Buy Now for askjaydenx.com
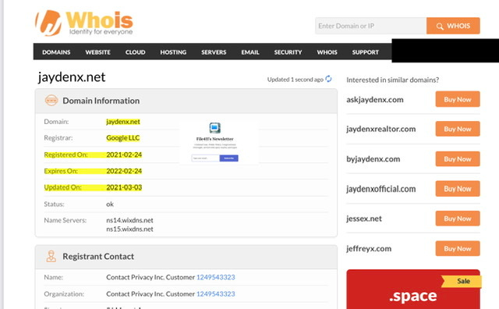 [458, 99]
